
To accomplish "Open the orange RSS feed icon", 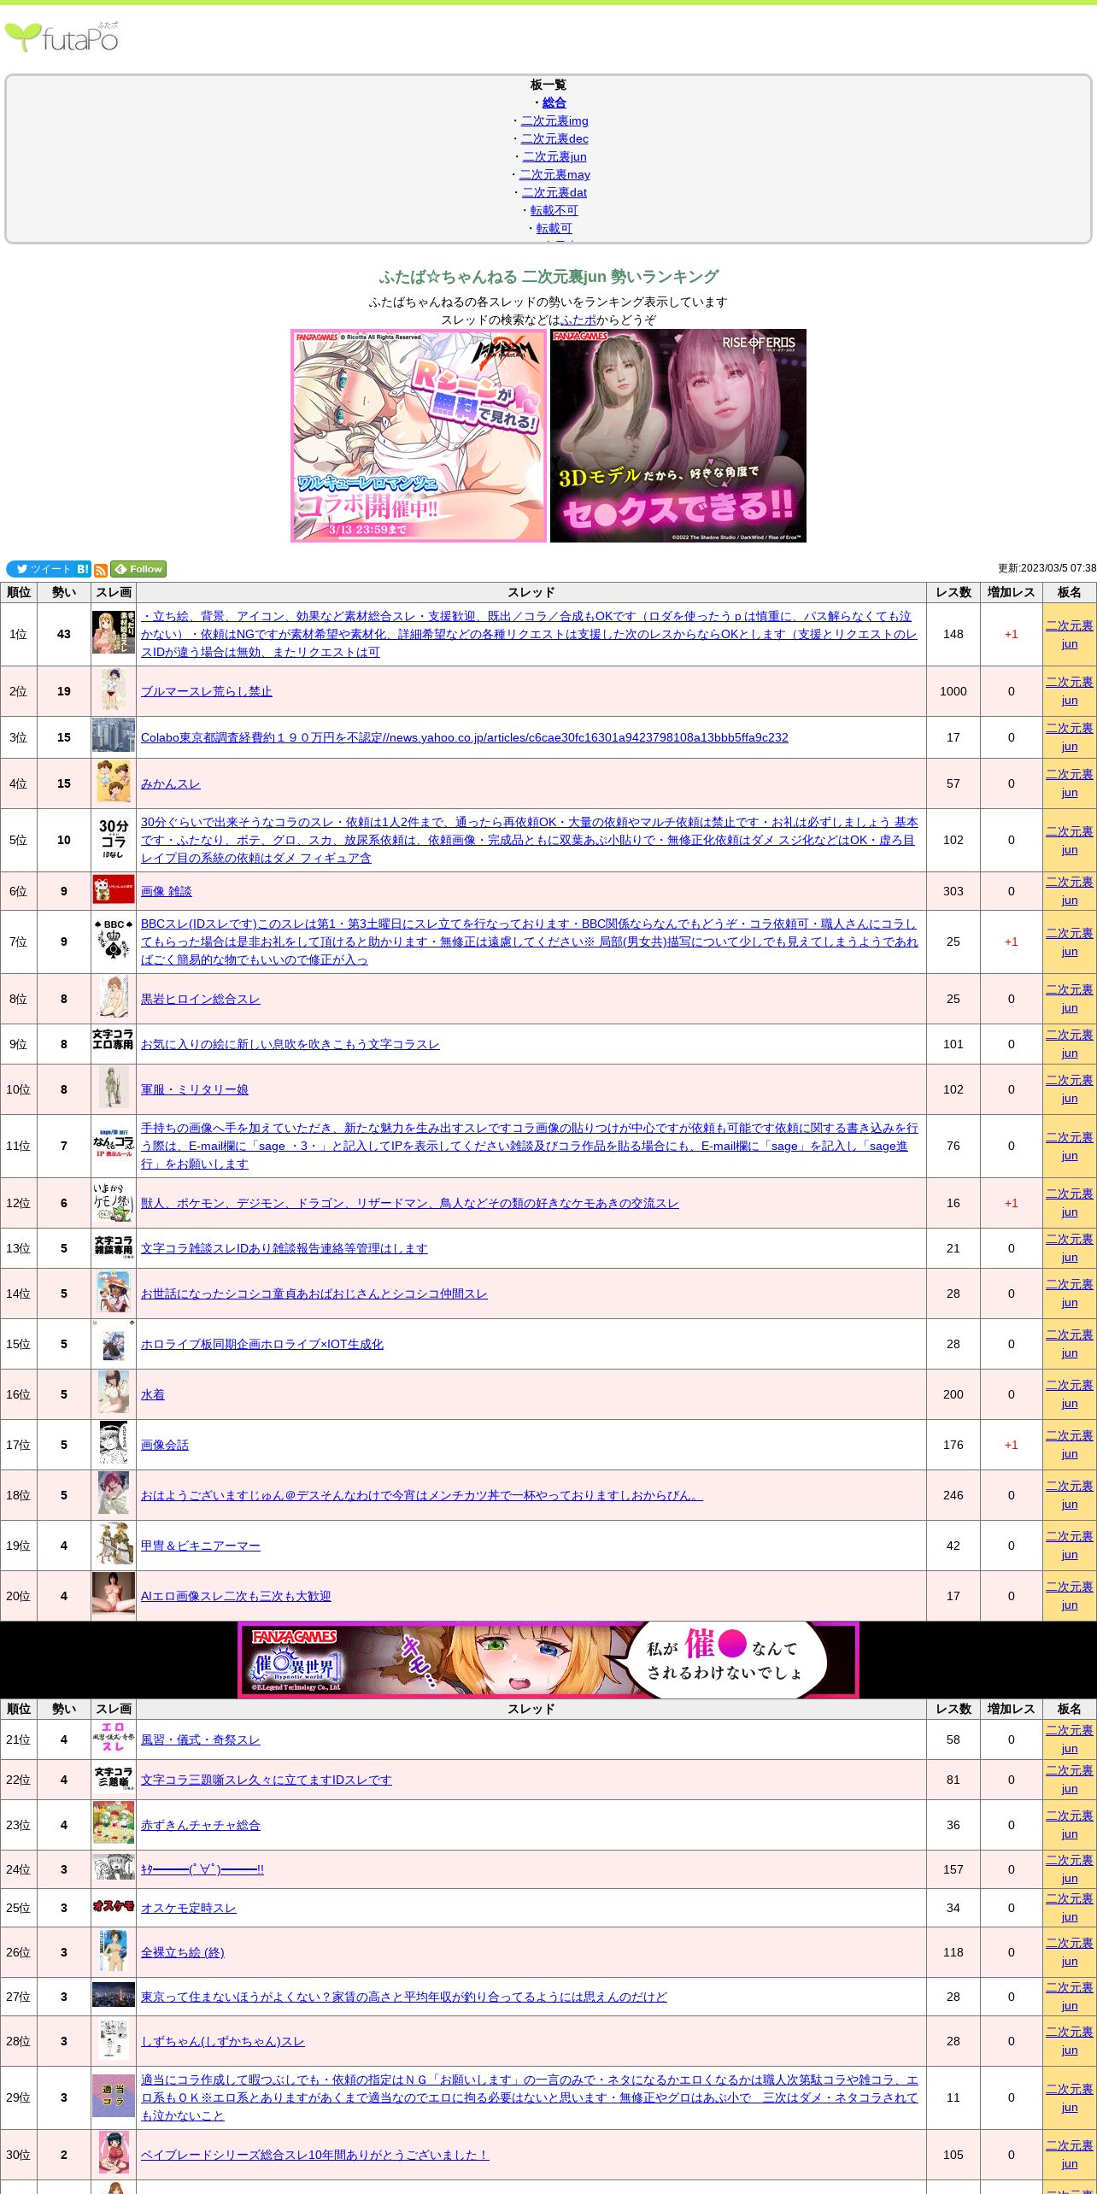I will (101, 570).
